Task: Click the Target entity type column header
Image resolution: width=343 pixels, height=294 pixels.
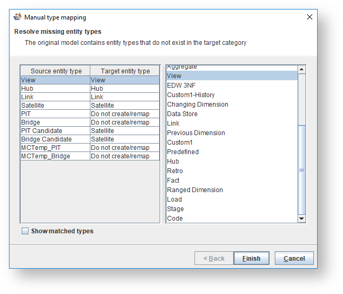Action: (125, 71)
